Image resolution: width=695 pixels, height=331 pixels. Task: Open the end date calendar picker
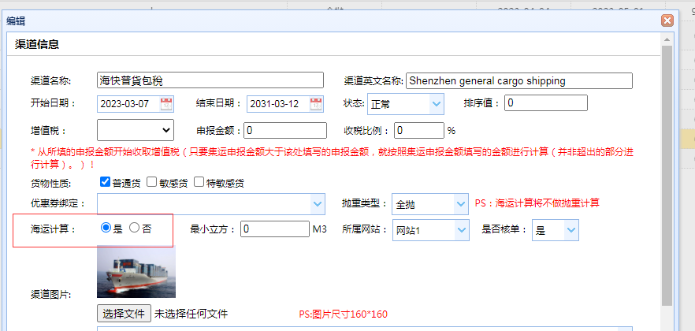point(316,104)
